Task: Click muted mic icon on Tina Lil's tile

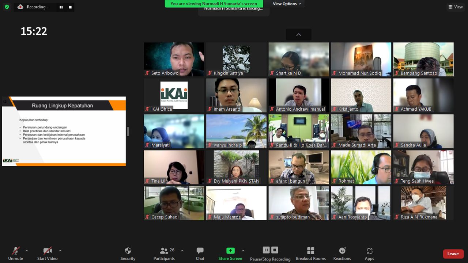Action: pyautogui.click(x=147, y=181)
